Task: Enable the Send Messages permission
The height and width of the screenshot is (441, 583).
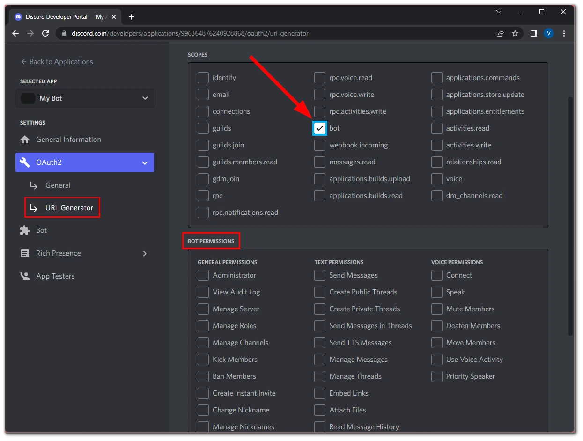Action: pyautogui.click(x=320, y=275)
